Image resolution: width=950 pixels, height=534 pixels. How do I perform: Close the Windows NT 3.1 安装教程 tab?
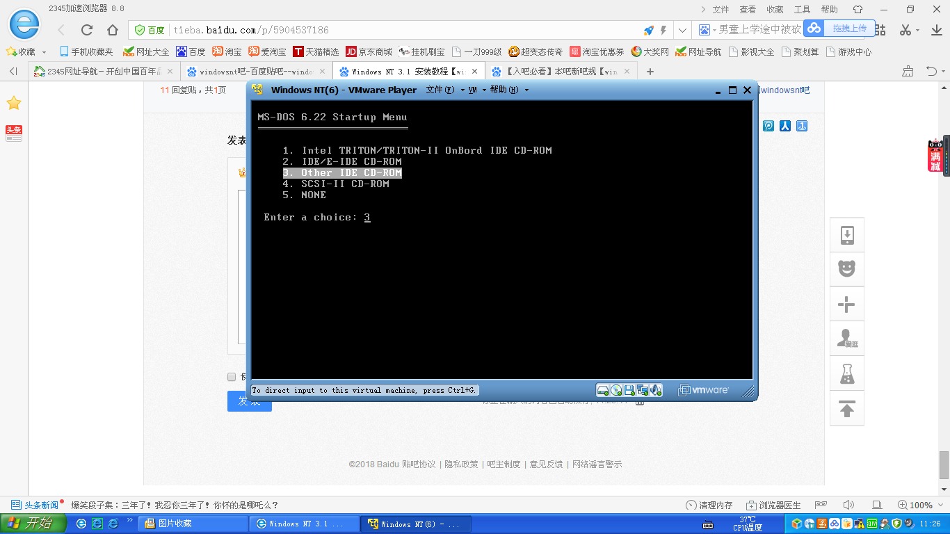[475, 72]
